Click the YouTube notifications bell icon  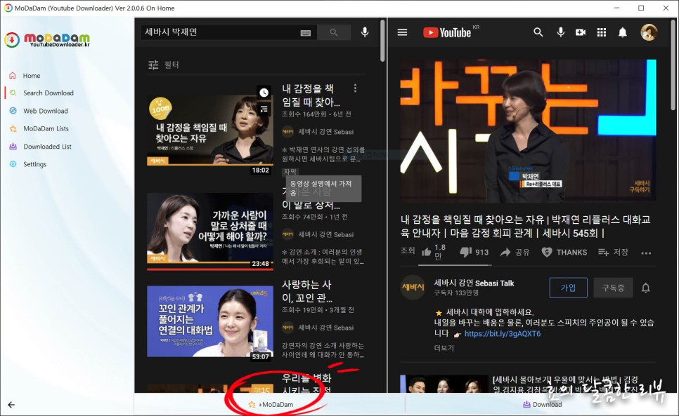click(x=623, y=32)
